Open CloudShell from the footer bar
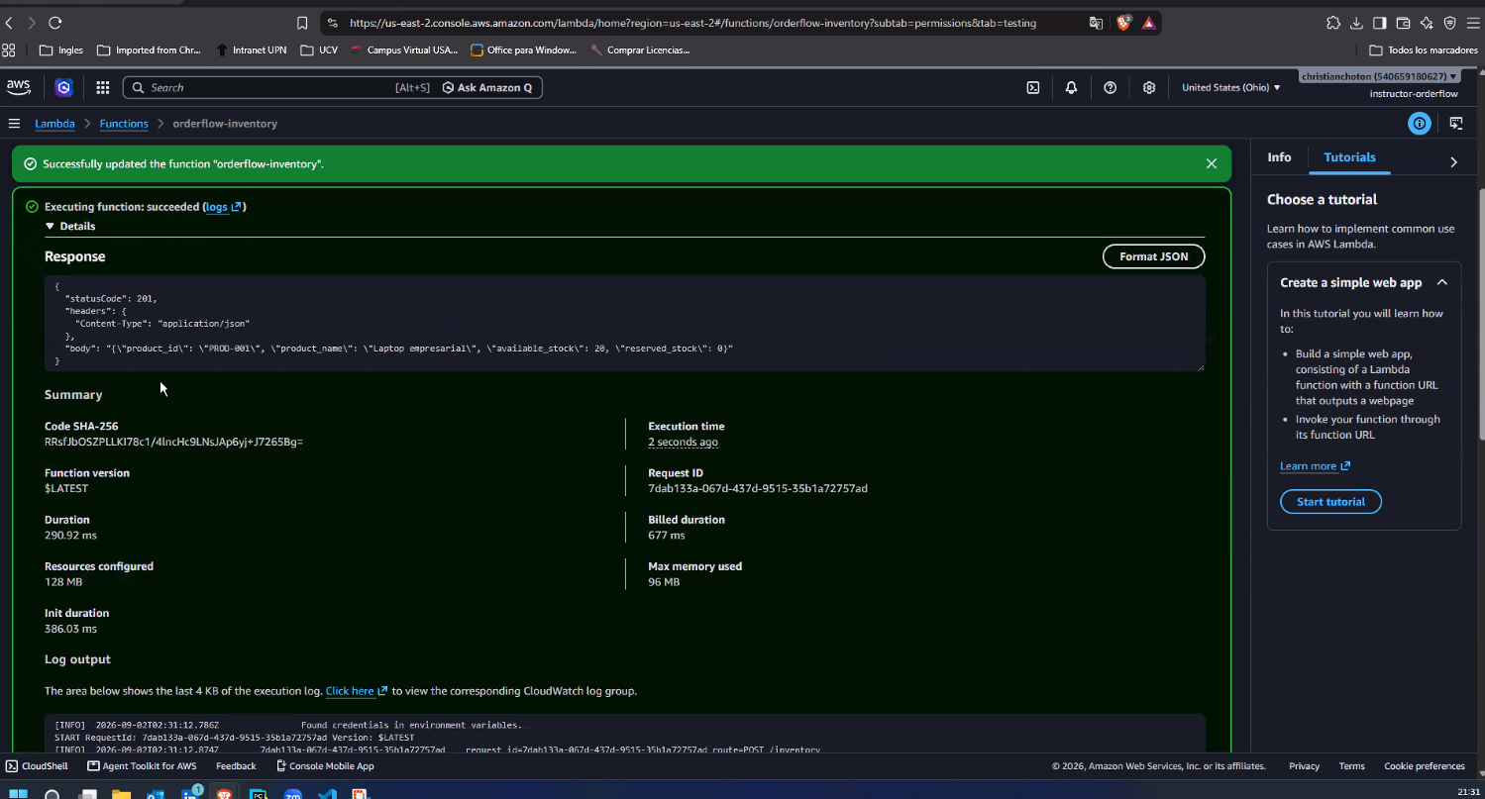 coord(37,766)
